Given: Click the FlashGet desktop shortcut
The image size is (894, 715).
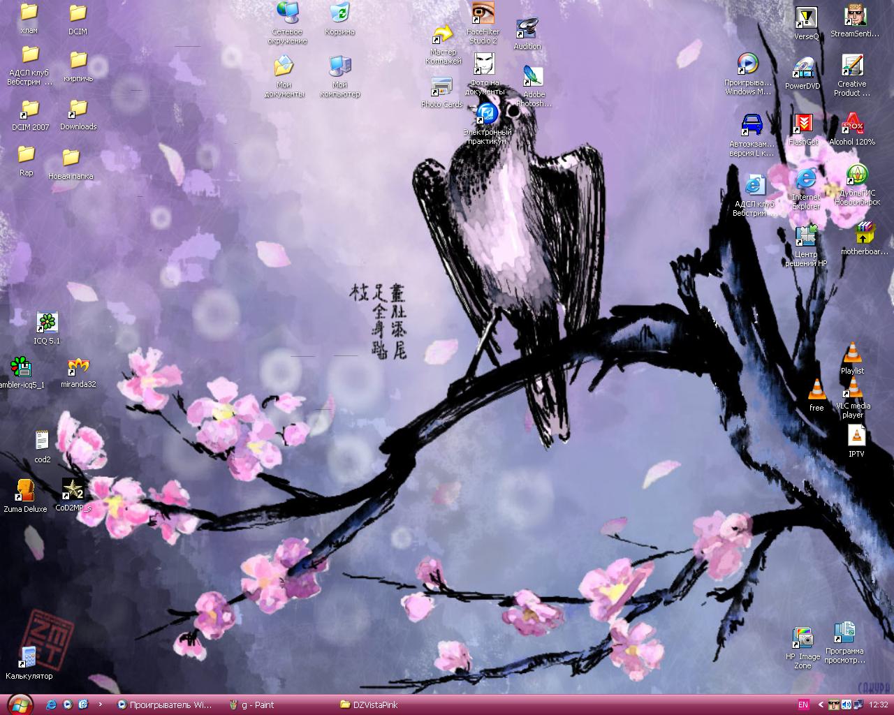Looking at the screenshot, I should tap(803, 124).
